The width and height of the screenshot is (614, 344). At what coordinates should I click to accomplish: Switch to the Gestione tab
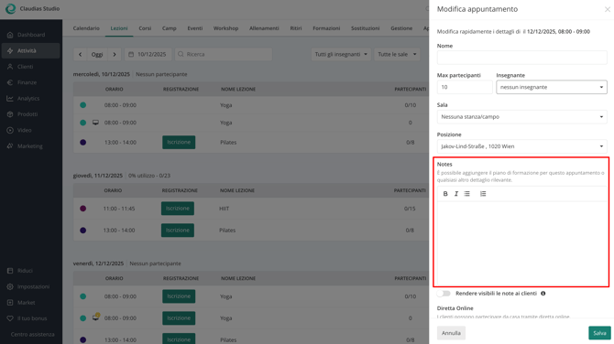click(401, 28)
